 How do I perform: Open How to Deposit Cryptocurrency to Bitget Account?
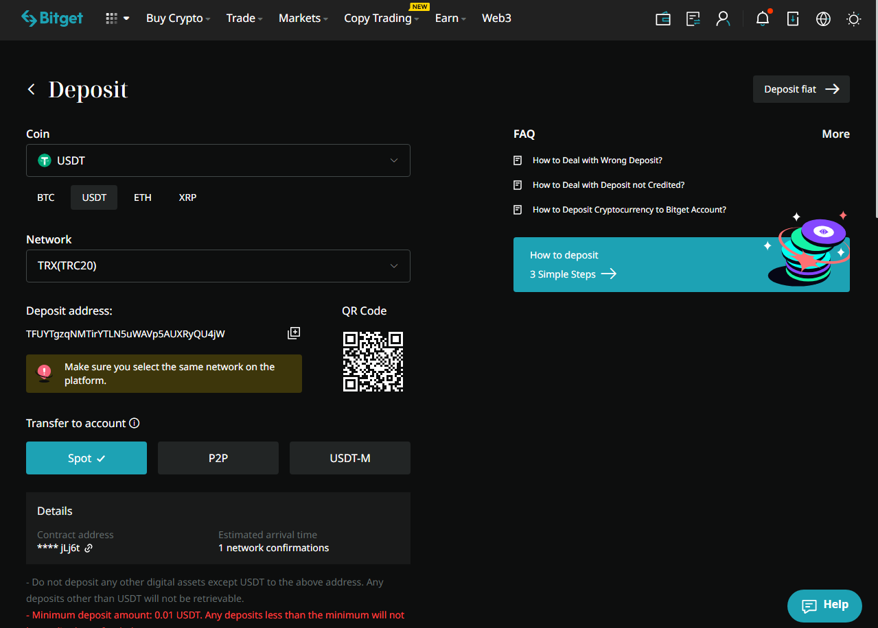(x=629, y=210)
